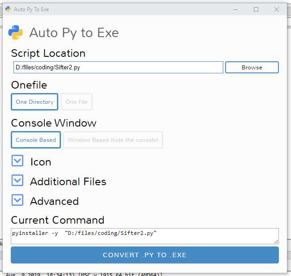Expand the Additional Files section label
This screenshot has width=291, height=276.
click(68, 182)
